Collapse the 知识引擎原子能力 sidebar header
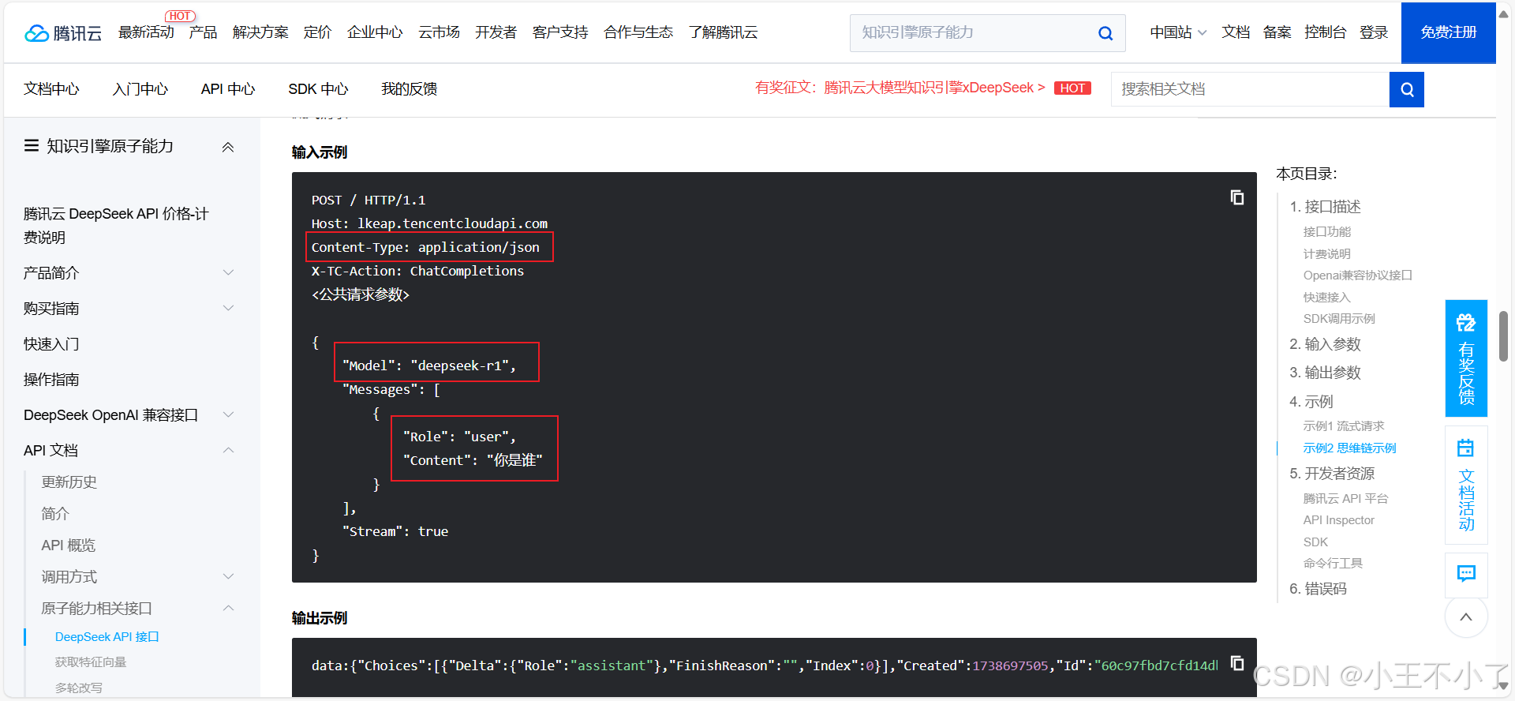The height and width of the screenshot is (701, 1515). pos(228,147)
